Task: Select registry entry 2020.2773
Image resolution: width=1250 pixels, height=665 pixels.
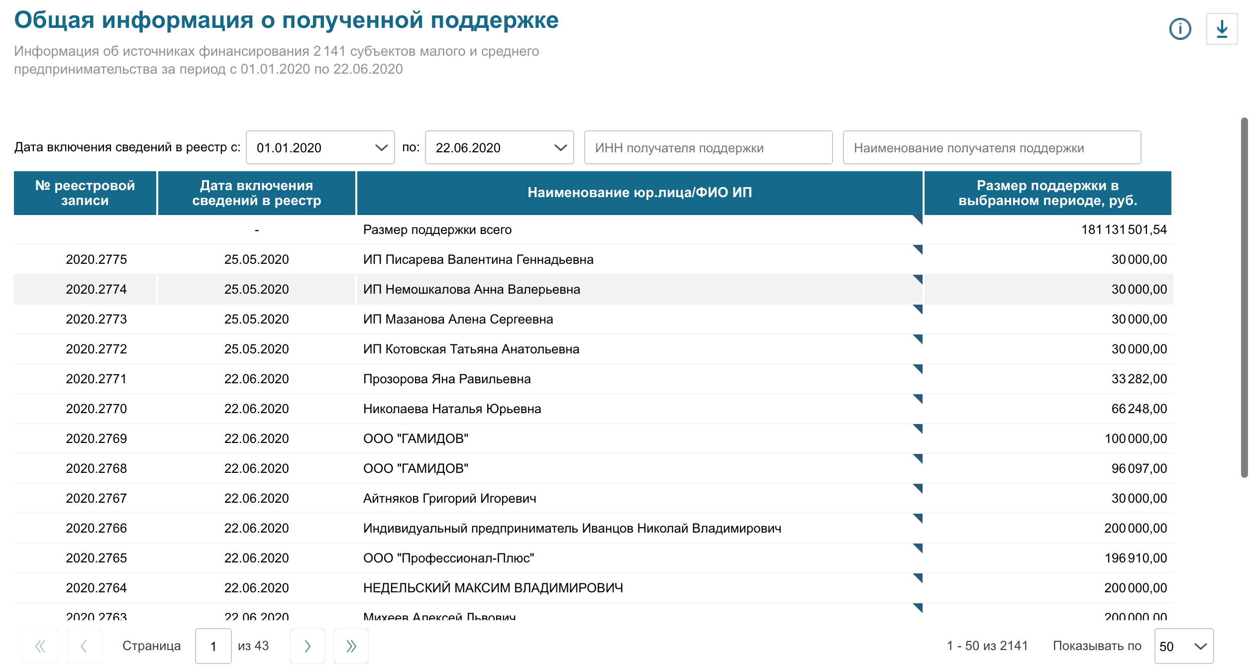Action: pos(97,319)
